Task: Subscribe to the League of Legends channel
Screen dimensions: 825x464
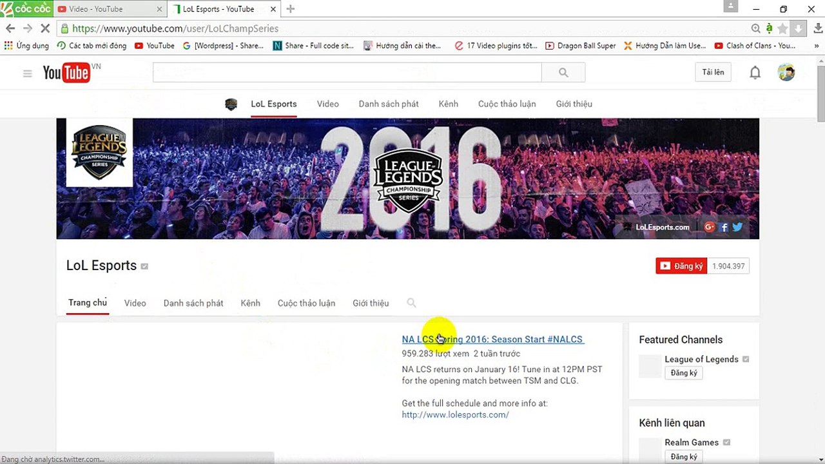Action: (684, 373)
